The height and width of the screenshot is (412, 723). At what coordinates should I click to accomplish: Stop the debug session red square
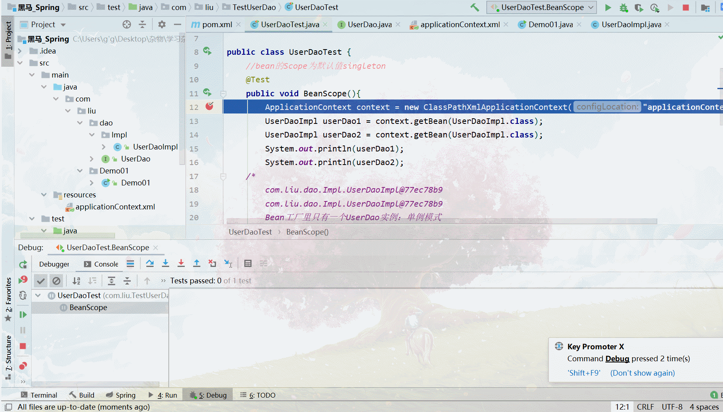pos(23,346)
